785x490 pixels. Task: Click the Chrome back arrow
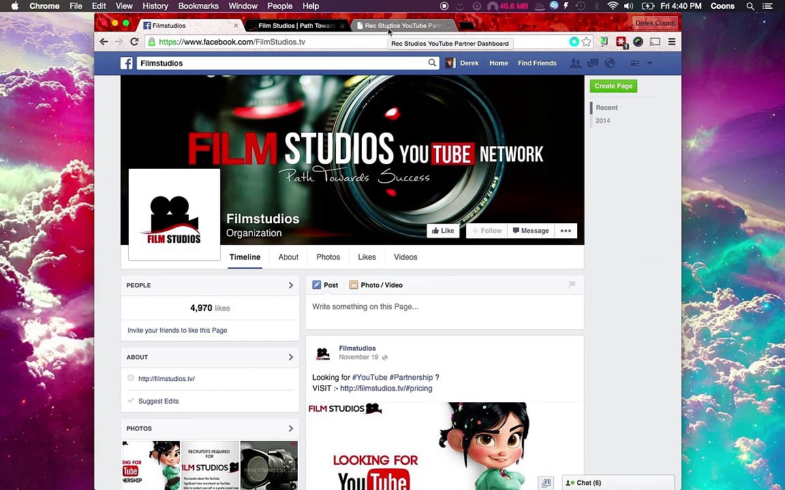104,42
